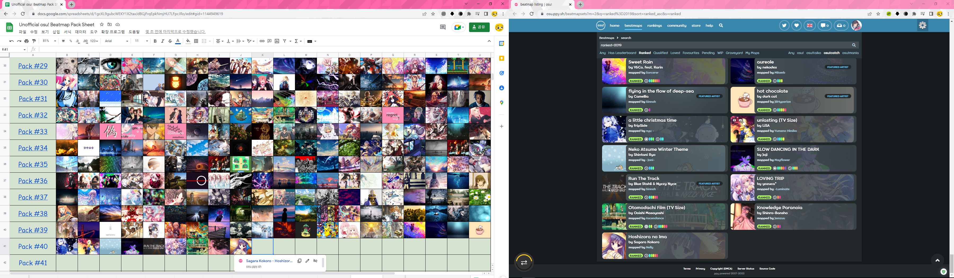Open the Pack #40 link
This screenshot has height=278, width=954.
pos(33,246)
